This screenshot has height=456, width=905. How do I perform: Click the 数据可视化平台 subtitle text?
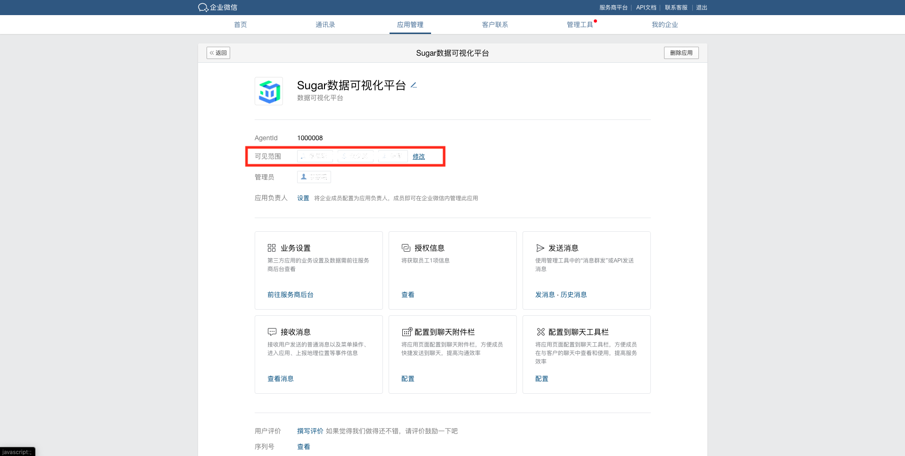pyautogui.click(x=320, y=98)
